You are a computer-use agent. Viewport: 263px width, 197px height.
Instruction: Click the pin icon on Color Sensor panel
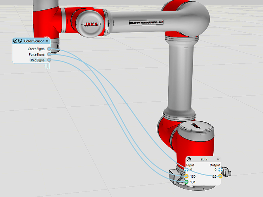[16, 41]
